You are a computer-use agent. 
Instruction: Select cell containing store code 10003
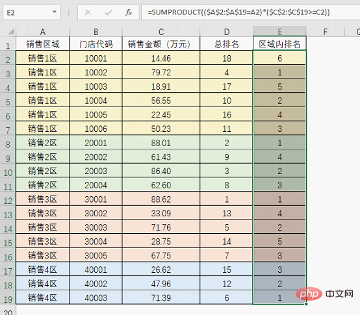click(96, 86)
